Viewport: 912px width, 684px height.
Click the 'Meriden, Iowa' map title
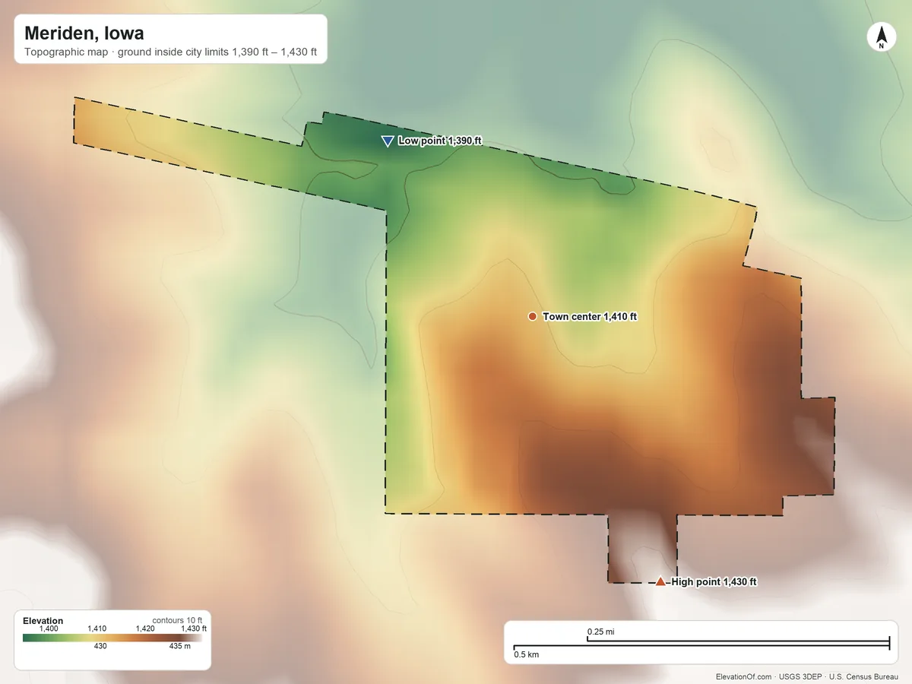[x=84, y=33]
